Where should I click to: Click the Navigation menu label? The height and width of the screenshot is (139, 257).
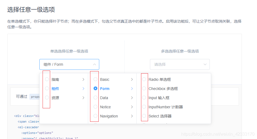109,116
